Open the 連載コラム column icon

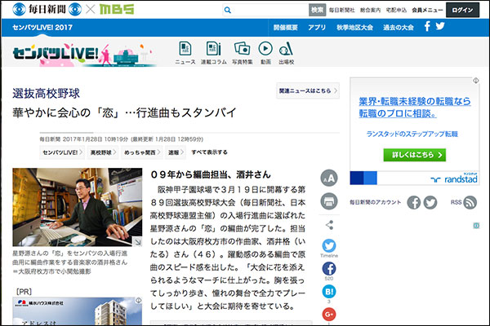tap(213, 50)
